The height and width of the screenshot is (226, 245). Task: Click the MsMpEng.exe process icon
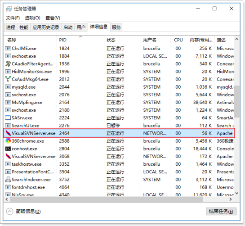[x=8, y=102]
